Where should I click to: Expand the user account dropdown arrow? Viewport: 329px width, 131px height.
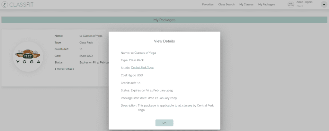pos(324,4)
